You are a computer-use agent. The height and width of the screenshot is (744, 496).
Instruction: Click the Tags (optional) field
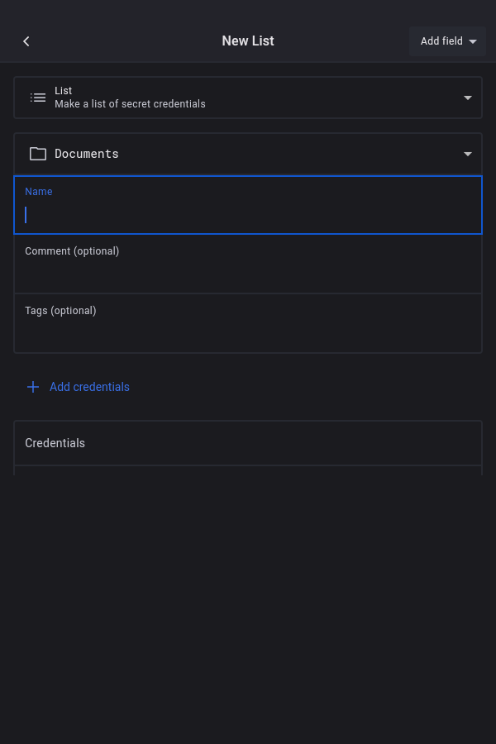248,332
